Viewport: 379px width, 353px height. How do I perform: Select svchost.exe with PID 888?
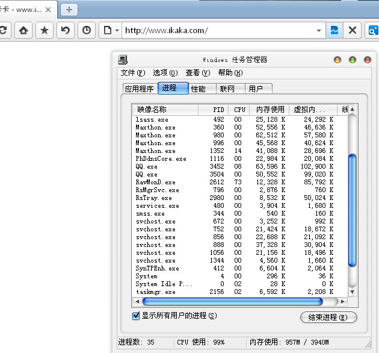click(x=240, y=245)
